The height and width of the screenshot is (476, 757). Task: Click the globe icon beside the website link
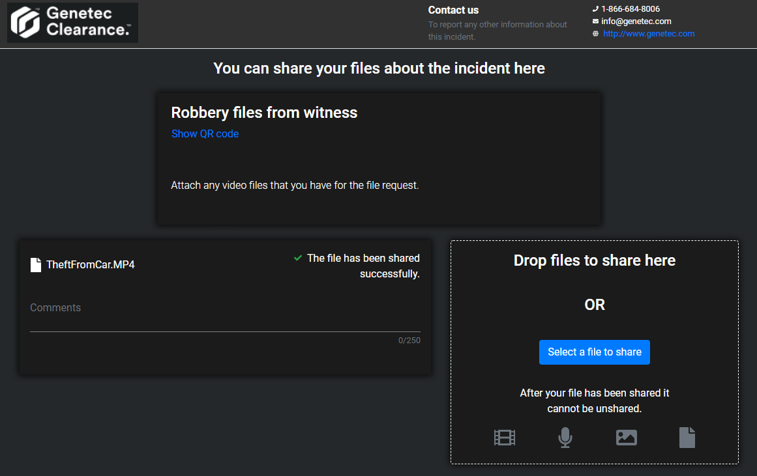click(x=595, y=34)
